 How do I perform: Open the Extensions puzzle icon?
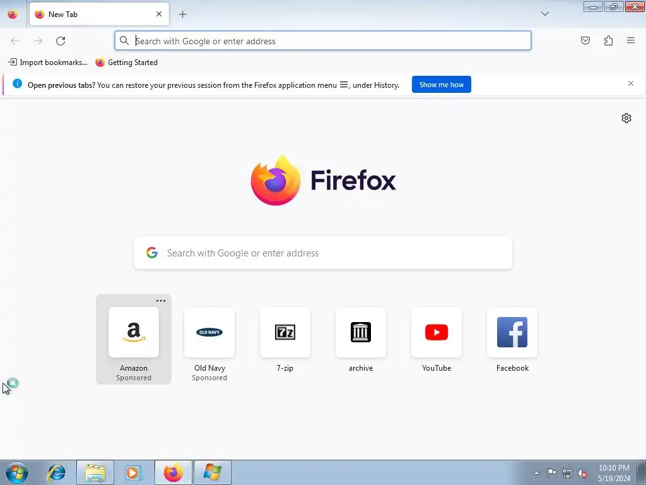pyautogui.click(x=608, y=40)
